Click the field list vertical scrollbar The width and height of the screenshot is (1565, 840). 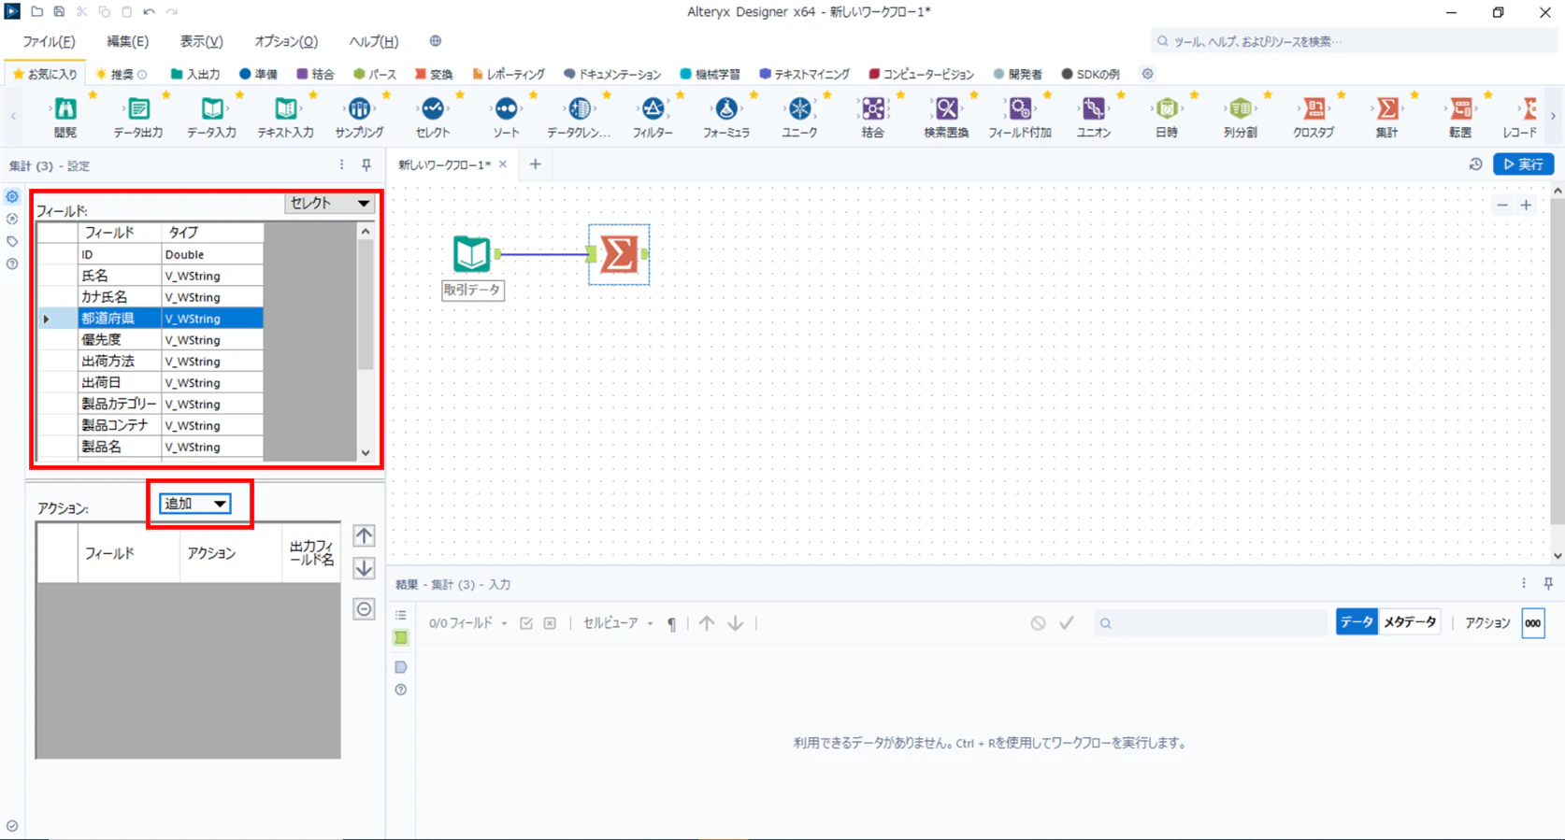[366, 342]
